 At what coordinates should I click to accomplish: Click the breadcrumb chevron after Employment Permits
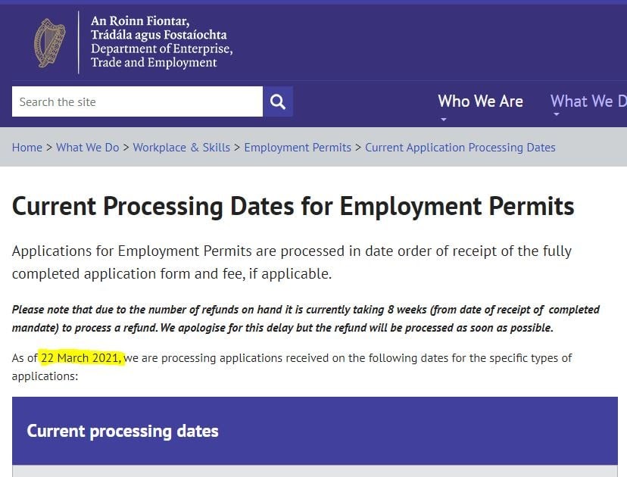[357, 147]
